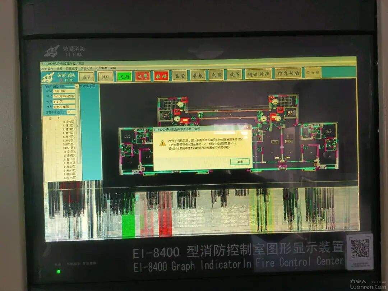This screenshot has width=388, height=291.
Task: Click the 故障 fault button
Action: click(x=234, y=74)
